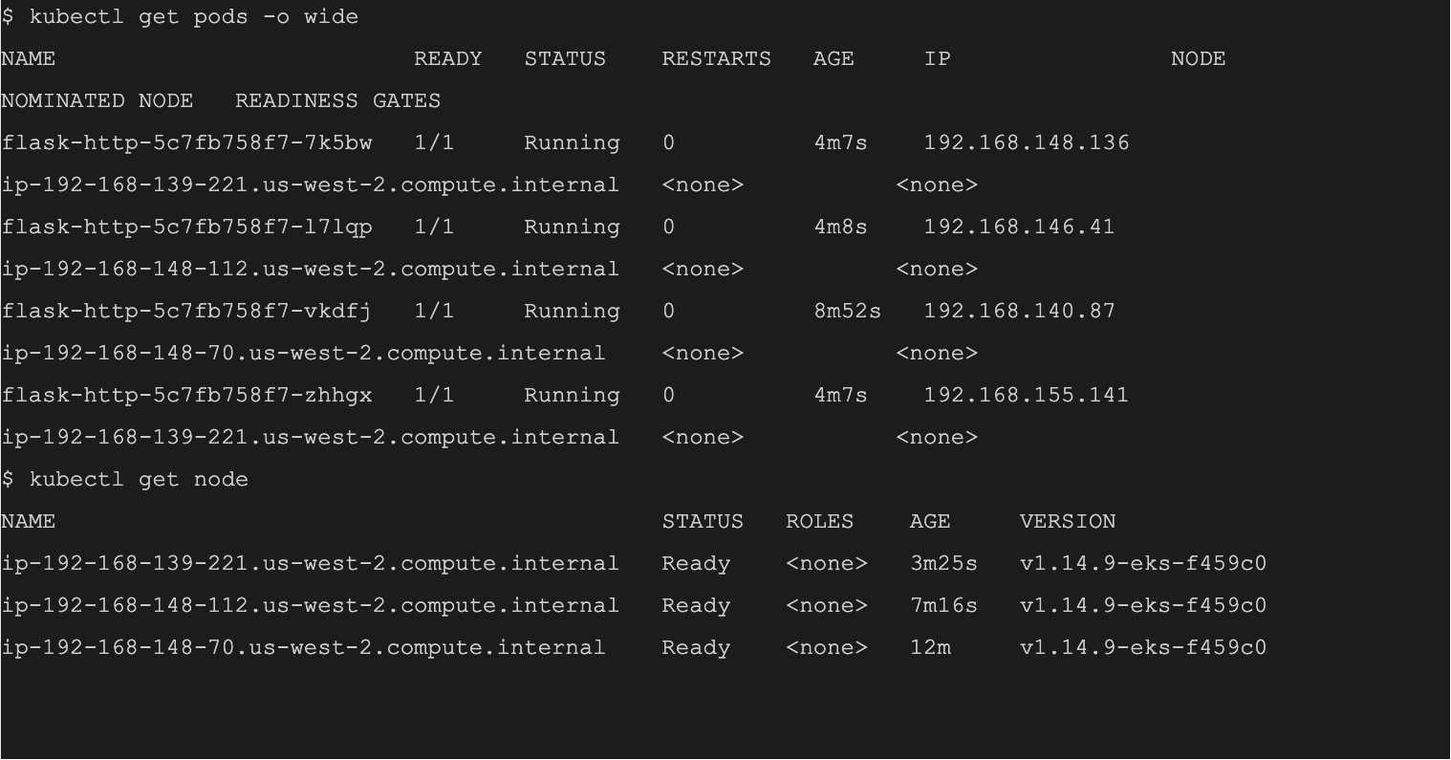This screenshot has width=1451, height=760.
Task: Click pod name flask-http-5c7fb758f7-7k5bw
Action: pos(187,143)
